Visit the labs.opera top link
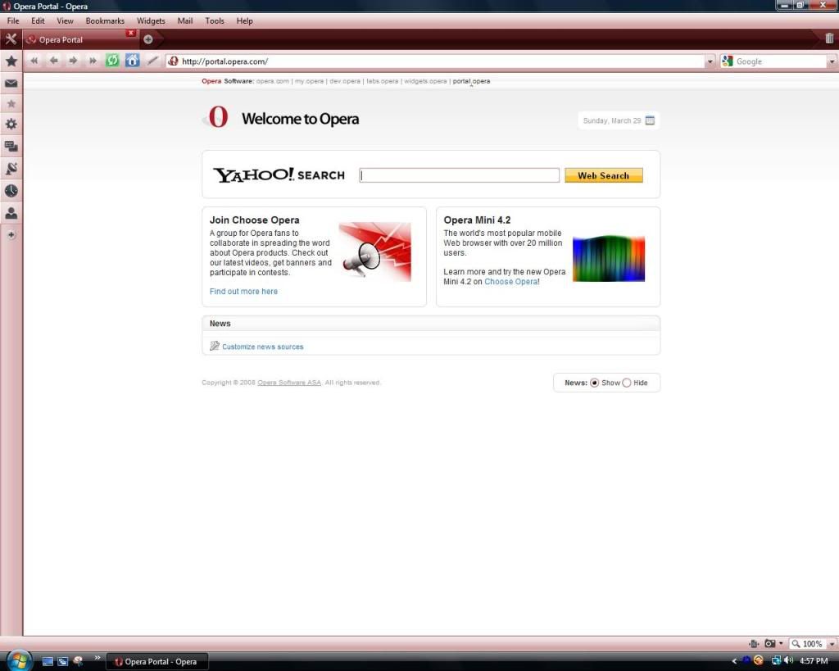839x671 pixels. pyautogui.click(x=382, y=81)
